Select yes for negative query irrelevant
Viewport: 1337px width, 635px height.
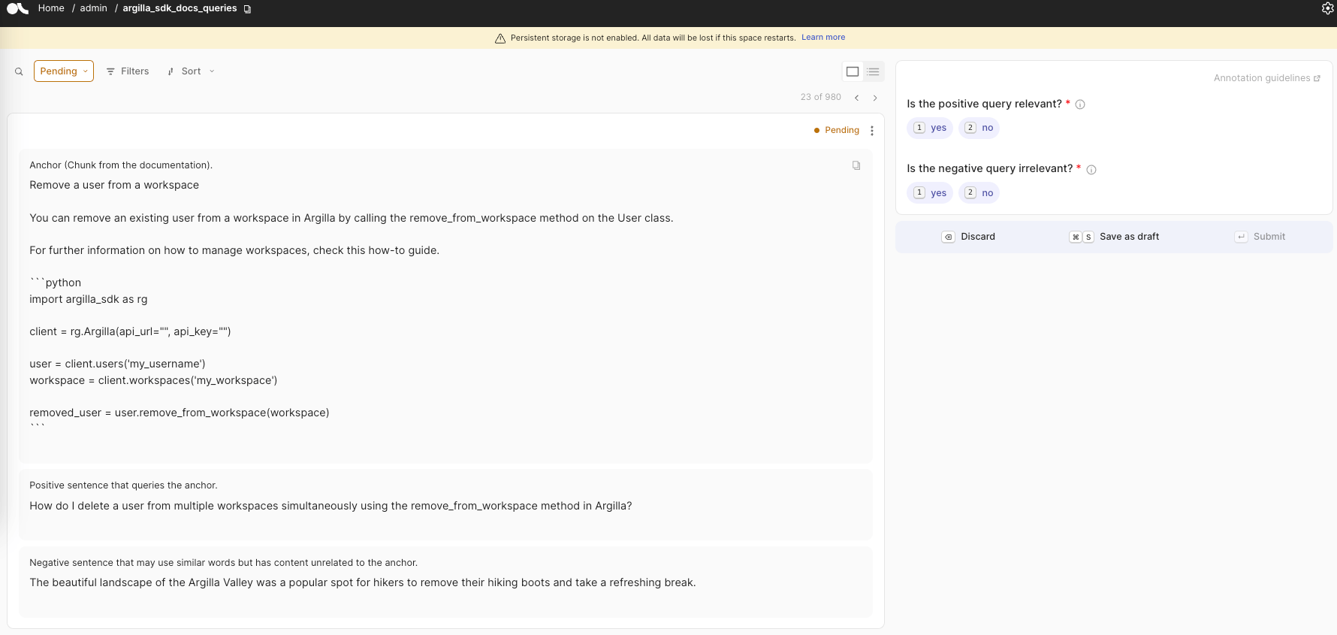[930, 193]
